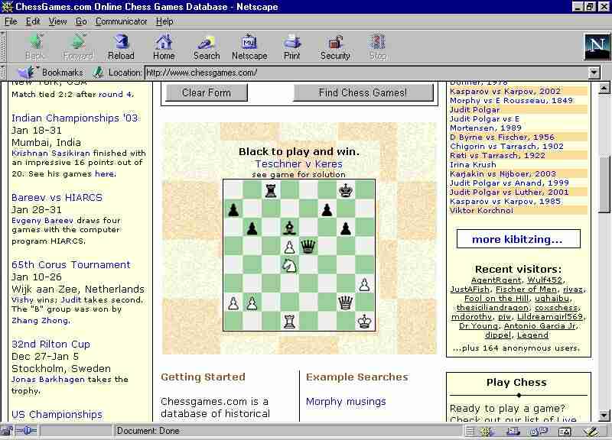The height and width of the screenshot is (440, 612).
Task: Click the vertical scrollbar thumb
Action: [x=604, y=183]
